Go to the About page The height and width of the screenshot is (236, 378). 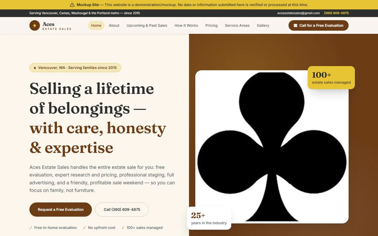pos(114,25)
